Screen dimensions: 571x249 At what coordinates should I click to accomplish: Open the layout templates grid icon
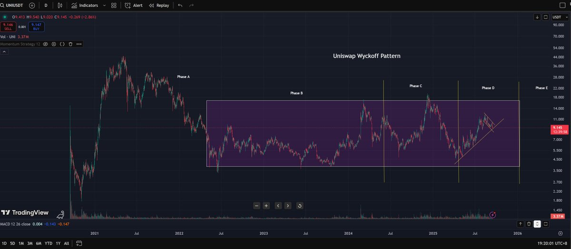coord(113,5)
